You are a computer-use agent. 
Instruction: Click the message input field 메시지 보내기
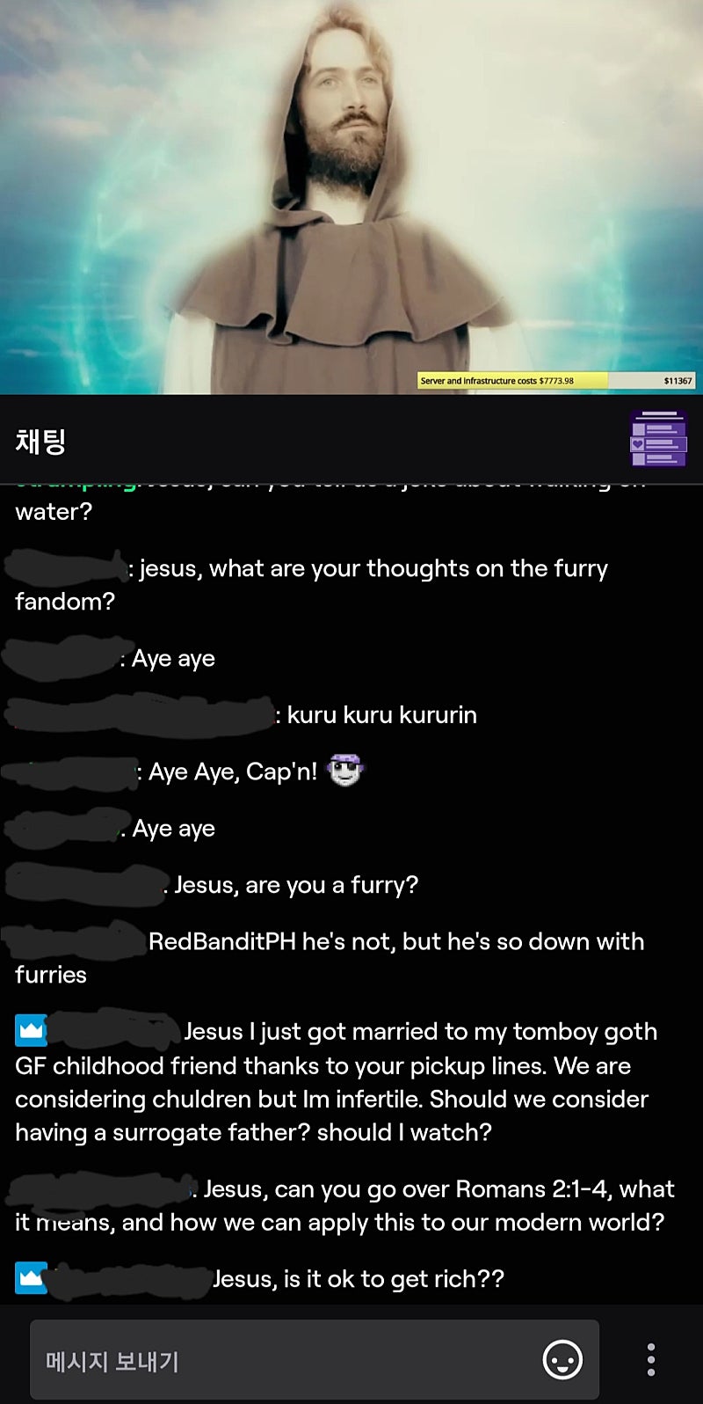[x=315, y=1360]
